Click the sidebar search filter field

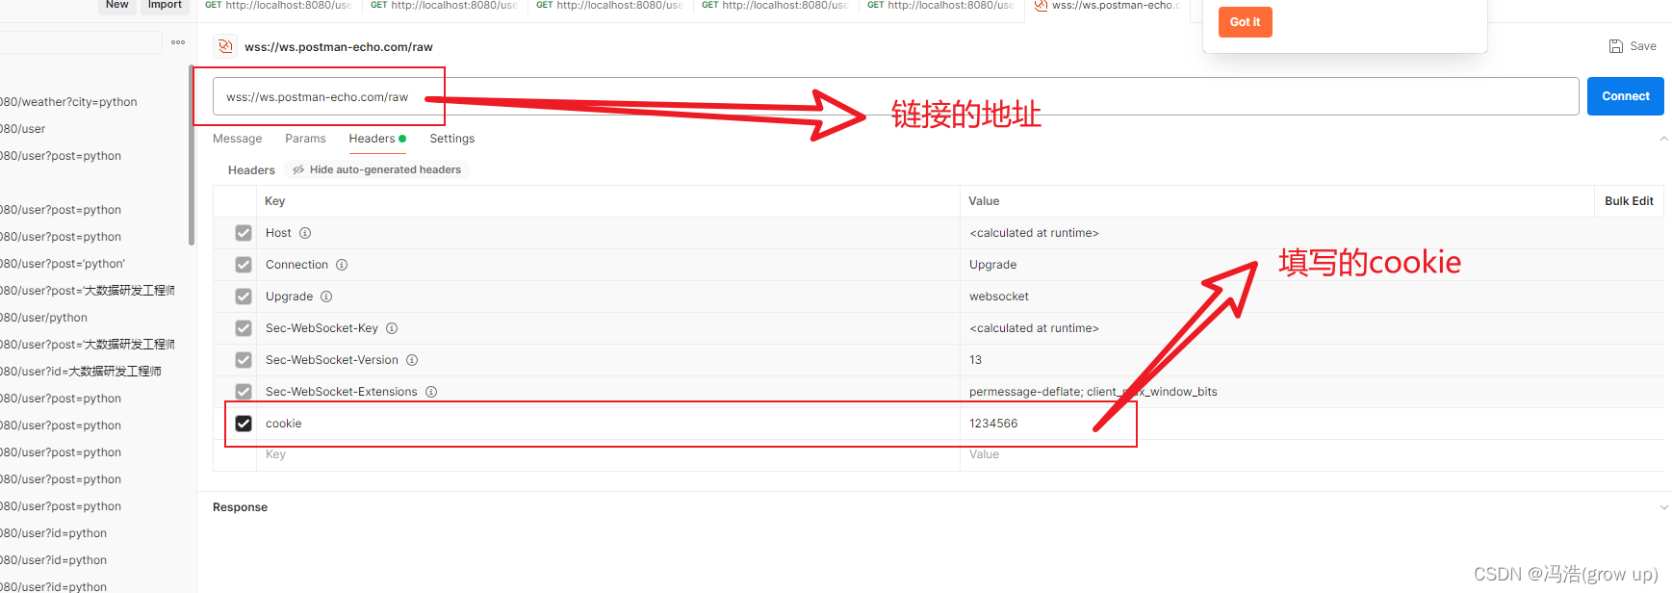(x=81, y=42)
